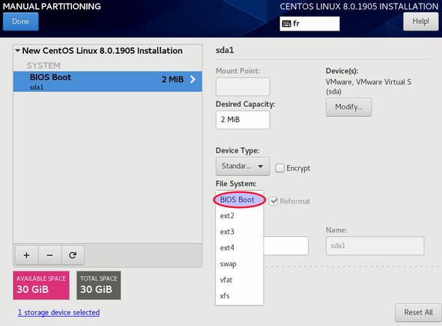Click the Done button
The height and width of the screenshot is (326, 442).
[x=20, y=22]
